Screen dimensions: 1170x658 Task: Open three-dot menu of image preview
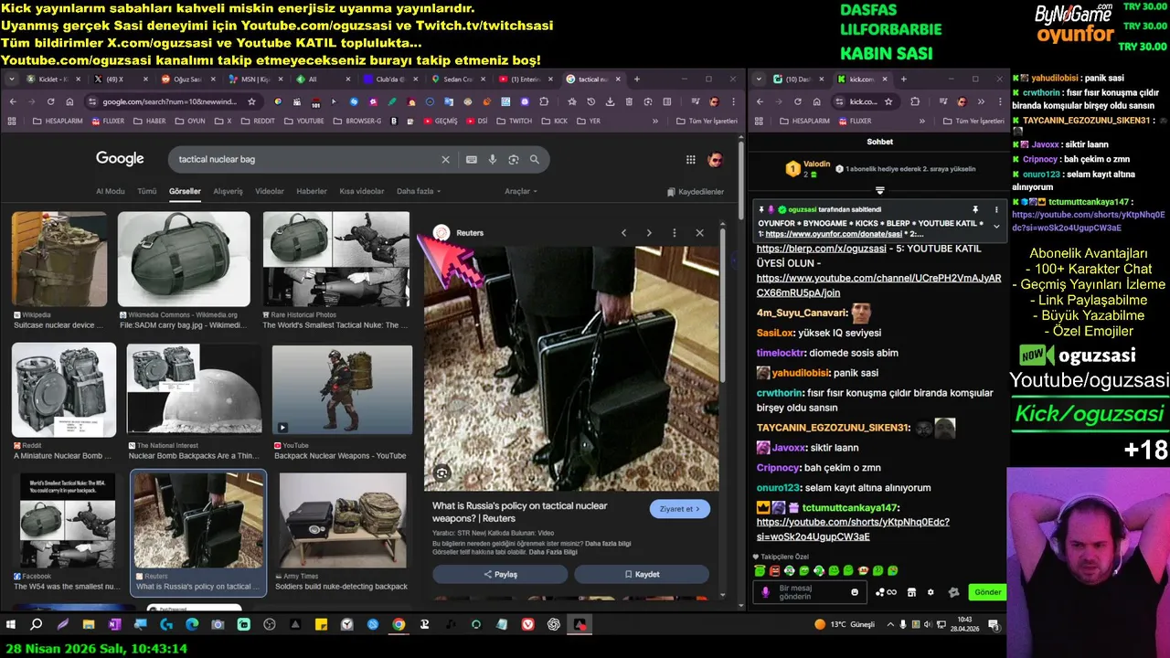click(675, 232)
